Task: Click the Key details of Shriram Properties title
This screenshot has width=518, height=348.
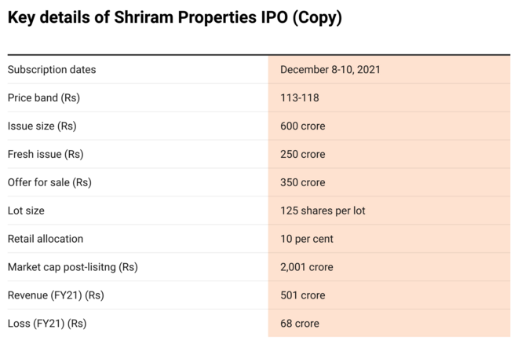Action: coord(174,18)
